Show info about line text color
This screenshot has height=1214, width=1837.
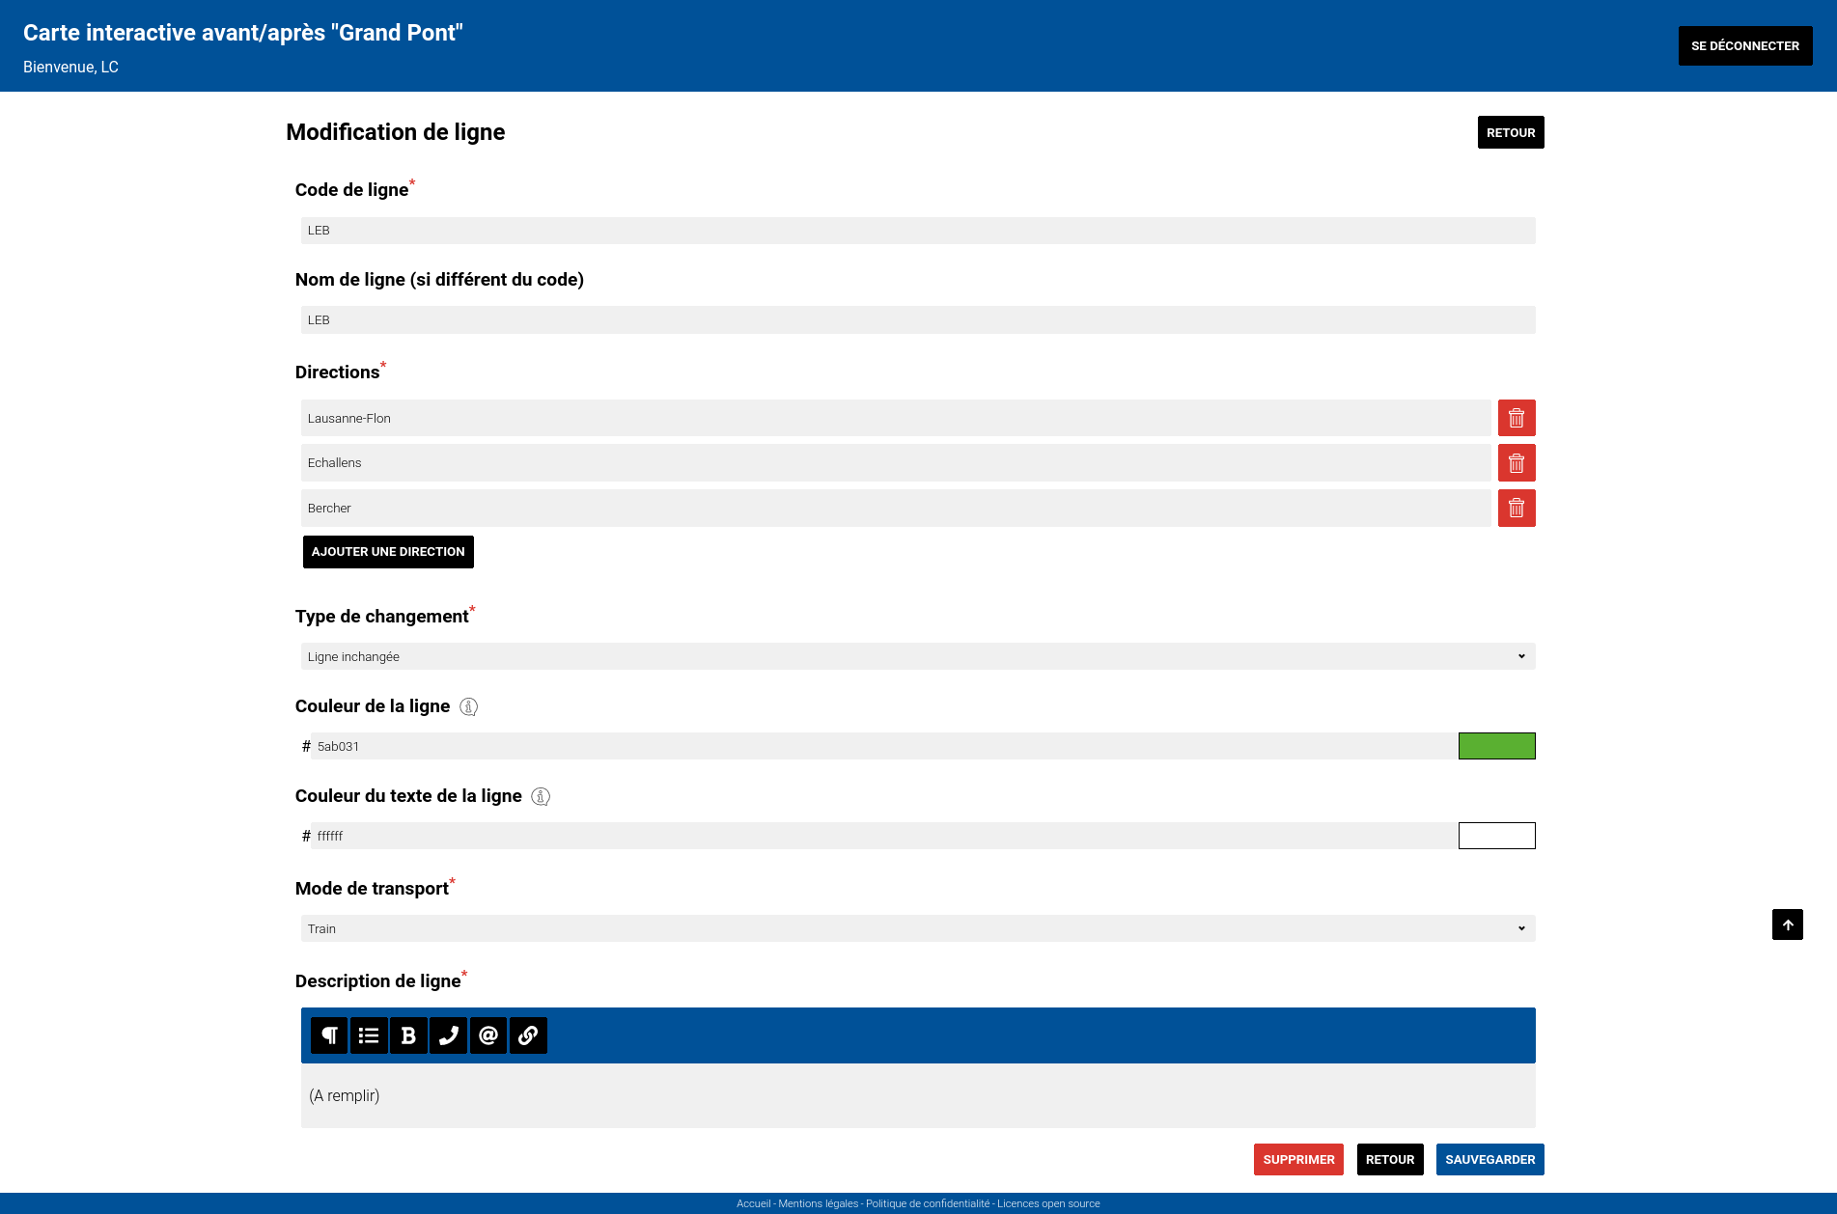(541, 796)
